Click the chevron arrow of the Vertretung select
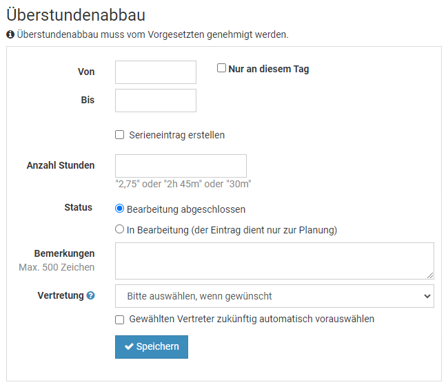The width and height of the screenshot is (448, 389). (x=424, y=296)
